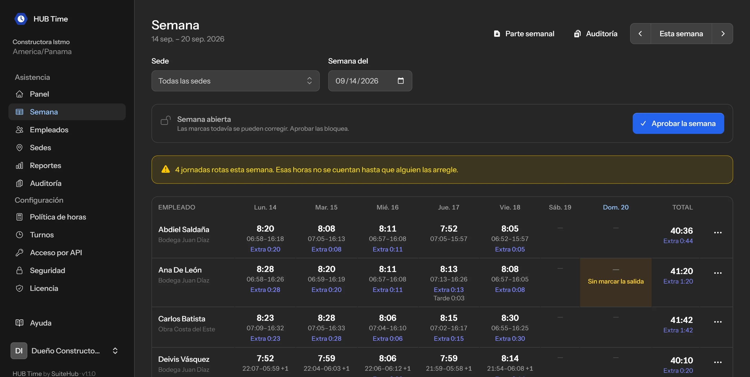Click the yellow warning triangle icon
This screenshot has width=750, height=377.
click(166, 169)
